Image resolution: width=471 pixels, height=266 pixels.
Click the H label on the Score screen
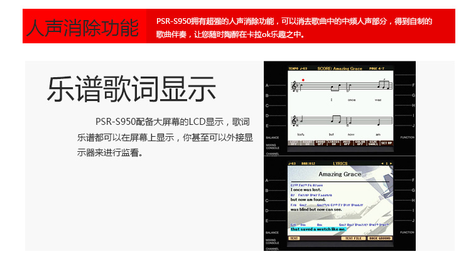[x=413, y=105]
